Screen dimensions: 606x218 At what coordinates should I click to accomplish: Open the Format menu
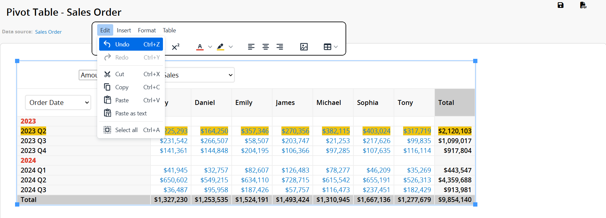[147, 30]
